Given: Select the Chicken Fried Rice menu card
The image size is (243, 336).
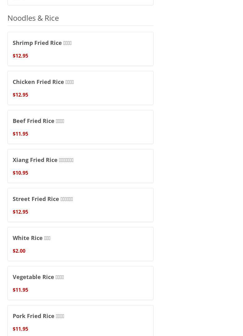Looking at the screenshot, I should [x=80, y=88].
